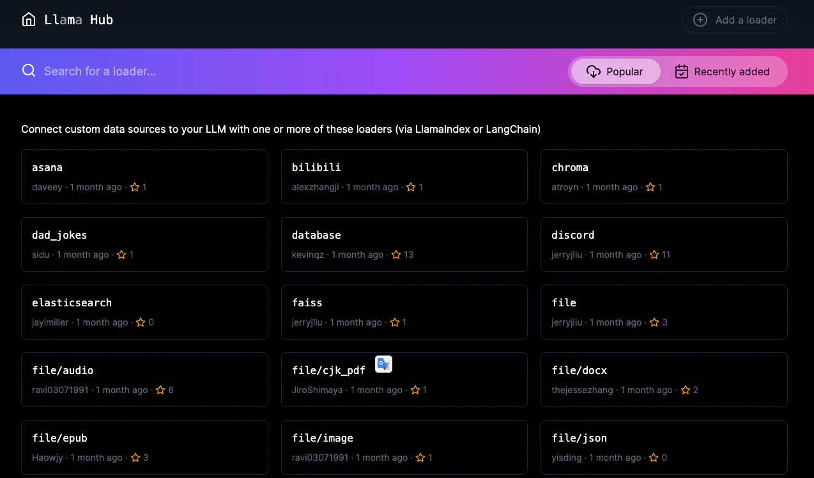Click the star icon on file/image card

click(x=420, y=458)
